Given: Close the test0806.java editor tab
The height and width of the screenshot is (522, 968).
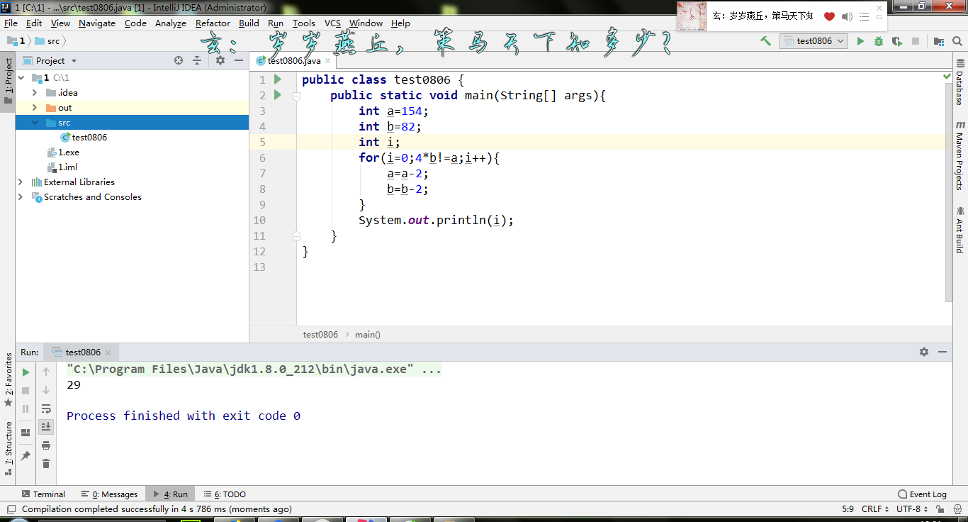Looking at the screenshot, I should coord(327,61).
